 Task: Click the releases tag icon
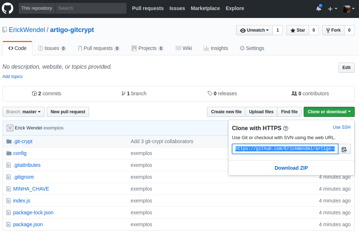click(x=210, y=93)
